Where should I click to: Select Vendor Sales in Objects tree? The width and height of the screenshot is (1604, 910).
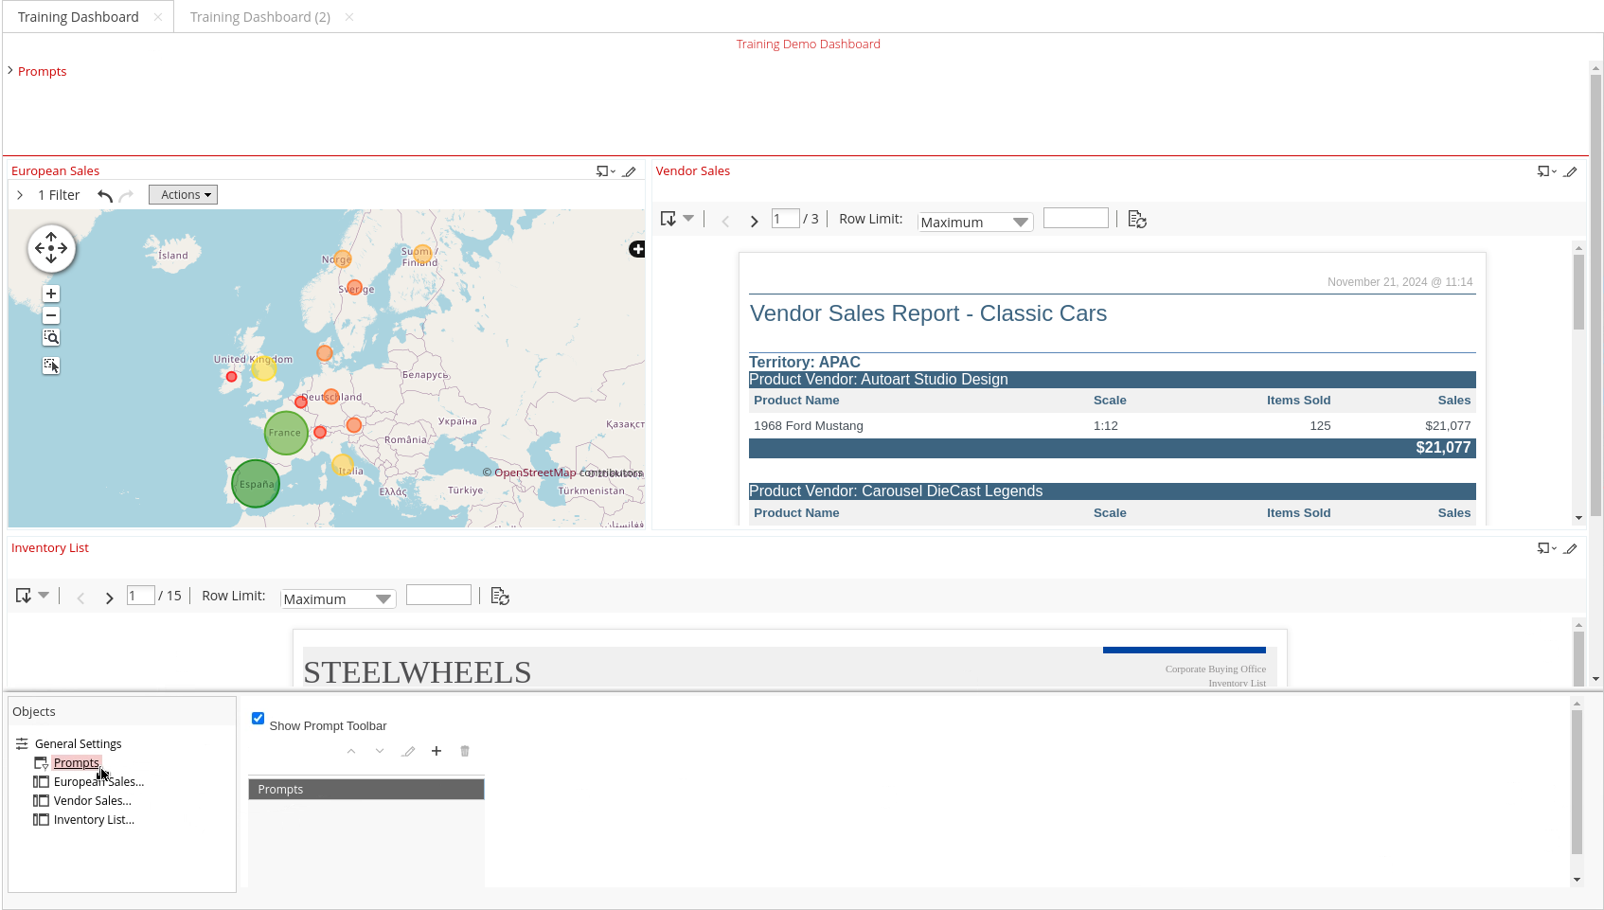[x=92, y=801]
